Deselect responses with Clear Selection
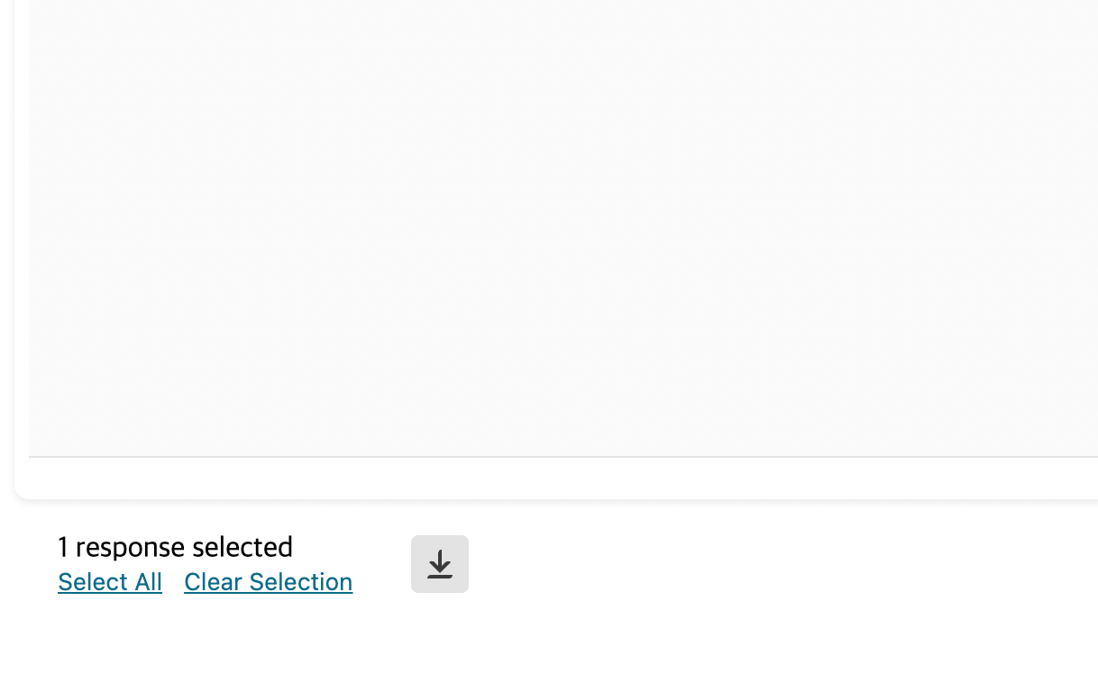Viewport: 1098px width, 674px height. [x=269, y=582]
